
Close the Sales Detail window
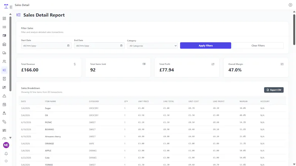[290, 5]
